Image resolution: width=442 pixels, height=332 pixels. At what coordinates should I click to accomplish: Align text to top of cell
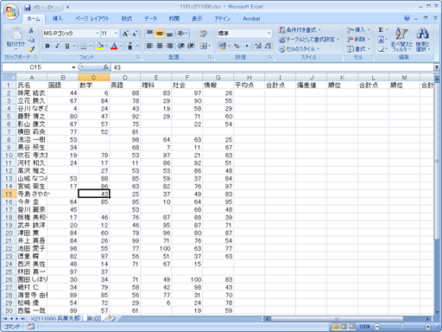(149, 33)
